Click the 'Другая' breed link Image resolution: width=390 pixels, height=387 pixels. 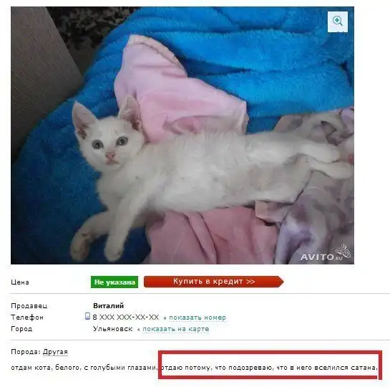click(x=55, y=352)
